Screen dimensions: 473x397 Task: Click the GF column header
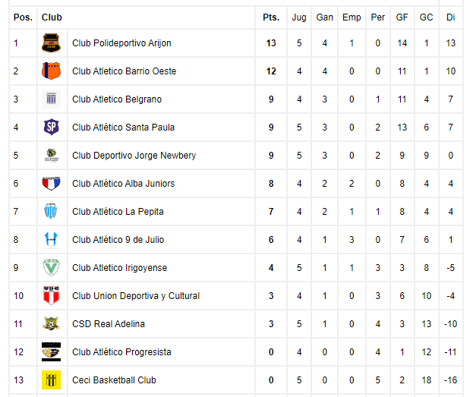[402, 17]
